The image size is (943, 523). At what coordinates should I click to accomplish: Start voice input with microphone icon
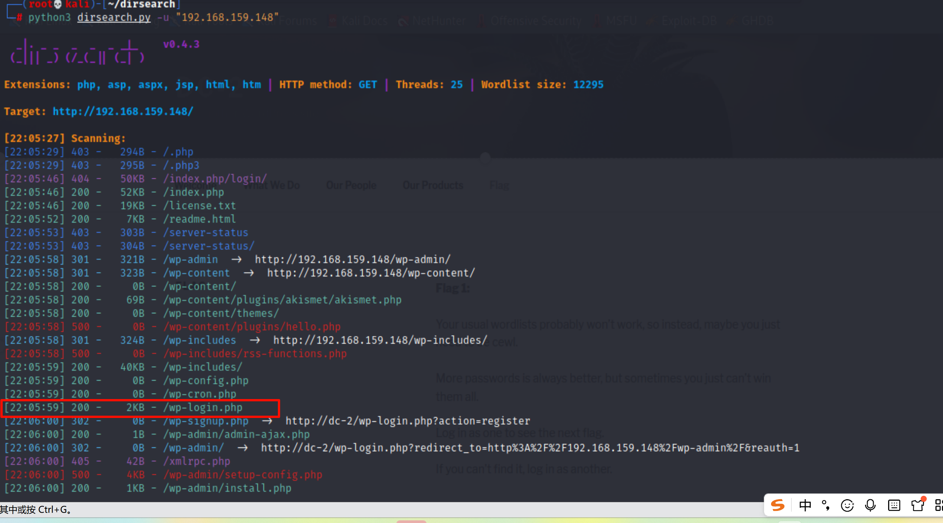(x=870, y=505)
